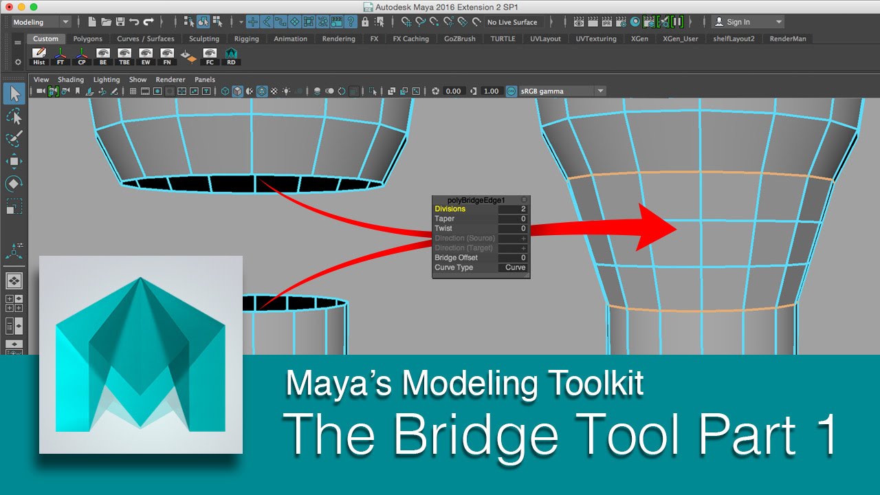Screen dimensions: 880x495
Task: Open the Shading panel menu
Action: point(71,80)
